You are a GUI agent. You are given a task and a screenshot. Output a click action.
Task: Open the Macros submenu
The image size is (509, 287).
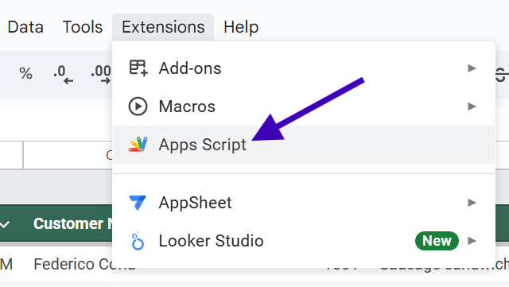pos(304,107)
